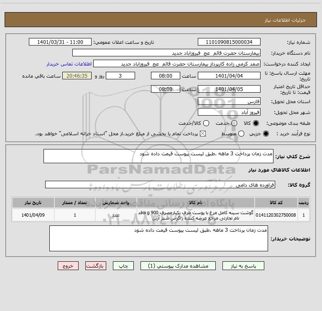Click the توضیحات خریدار text area
This screenshot has height=311, width=322.
pyautogui.click(x=158, y=238)
